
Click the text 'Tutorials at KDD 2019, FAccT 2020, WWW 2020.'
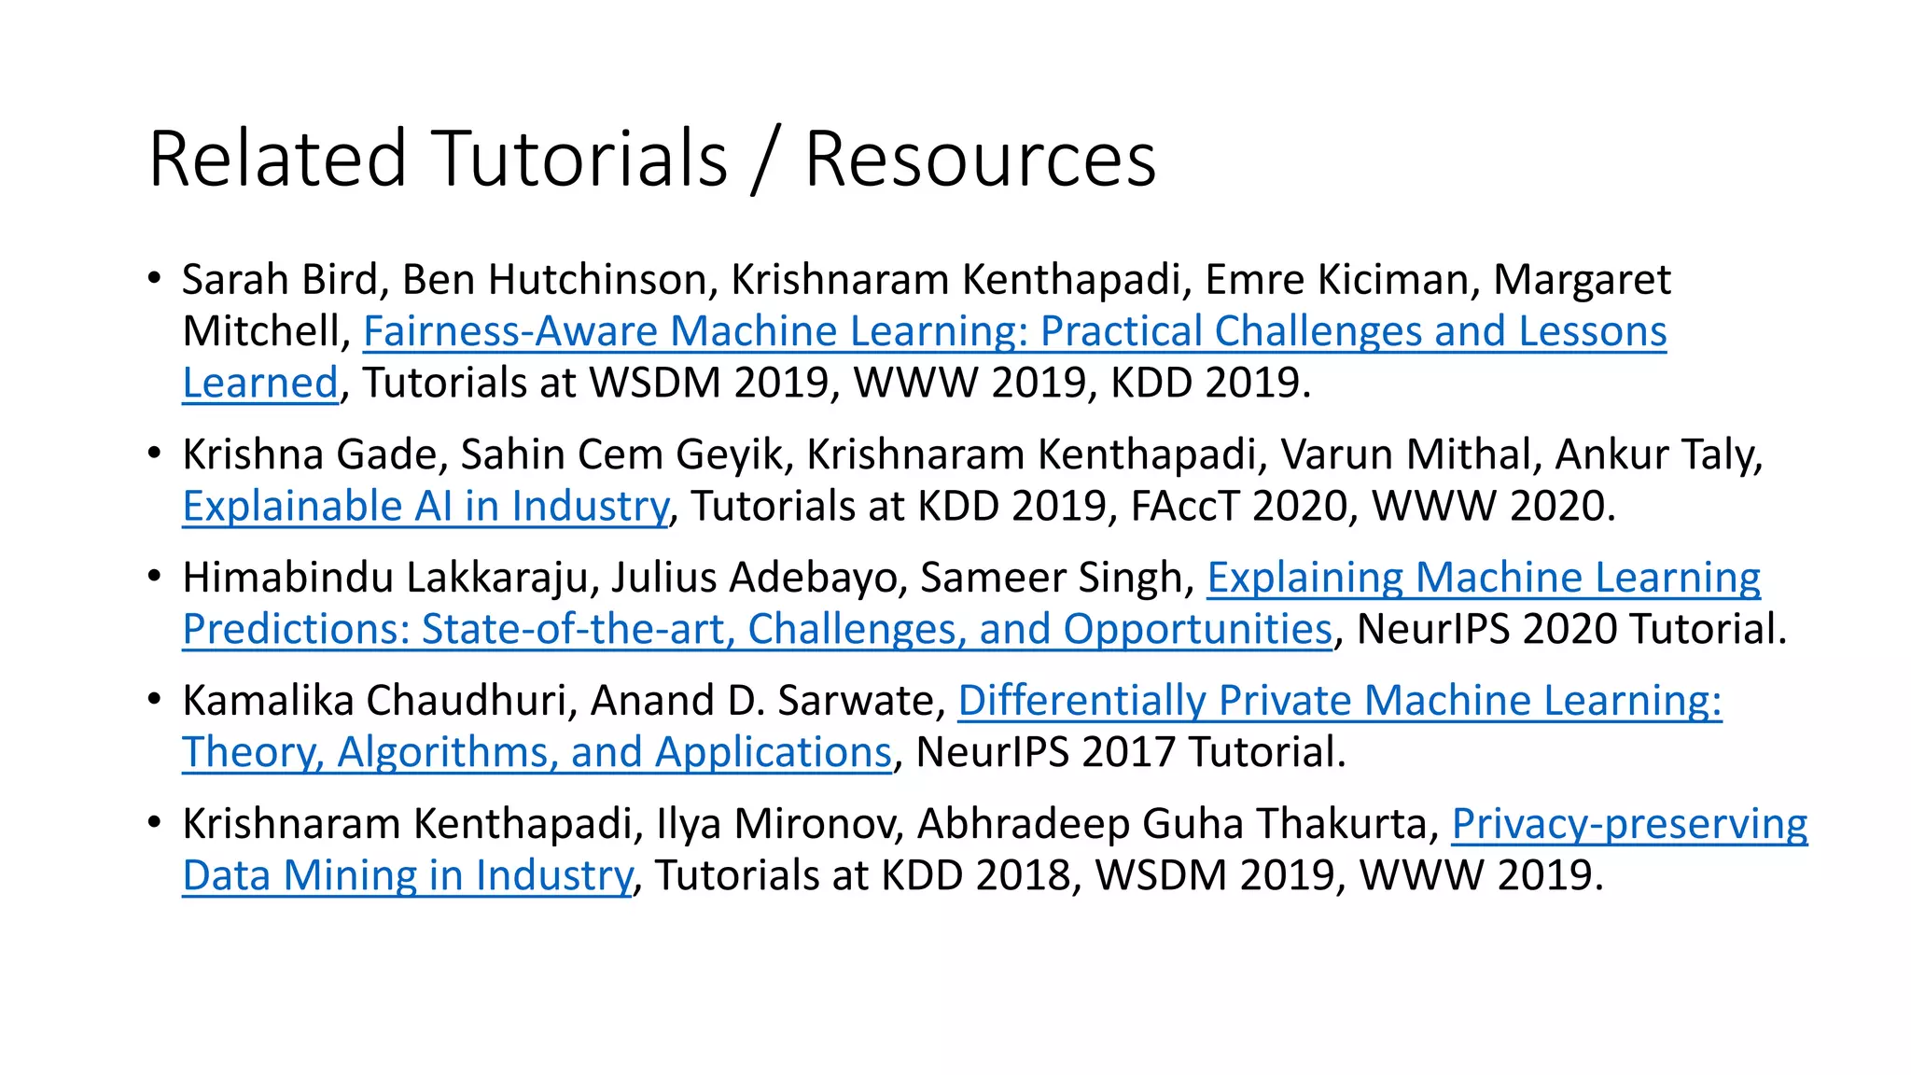tap(1153, 507)
